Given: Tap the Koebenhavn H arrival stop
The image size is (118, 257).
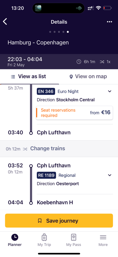Looking at the screenshot, I should (55, 203).
